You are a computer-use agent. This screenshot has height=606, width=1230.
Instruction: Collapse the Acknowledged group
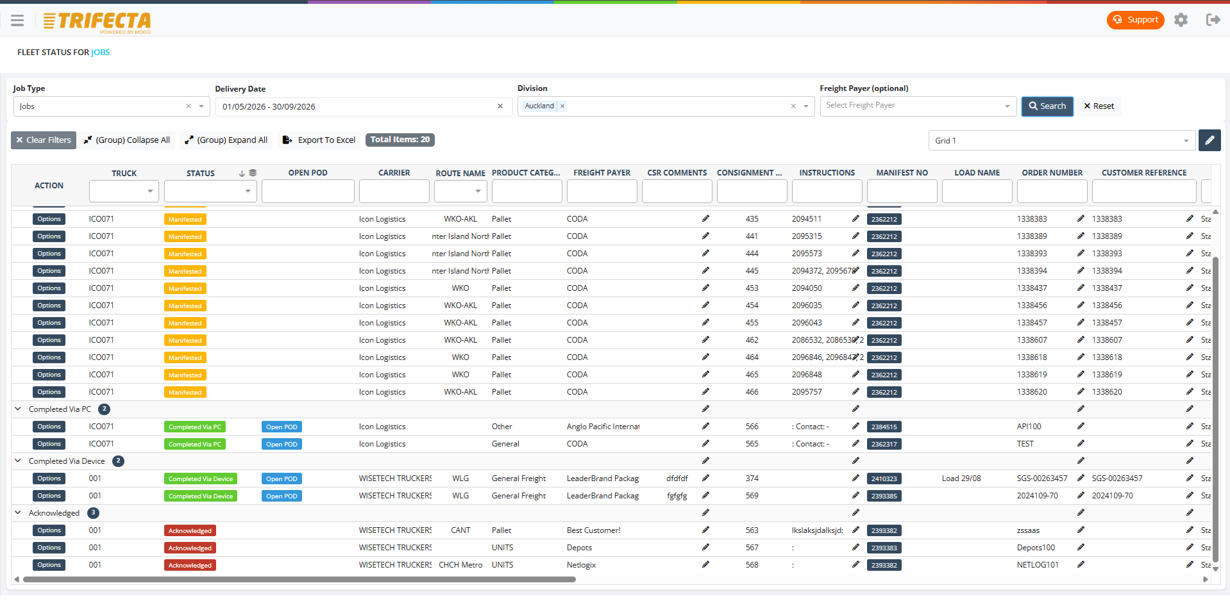pyautogui.click(x=18, y=512)
